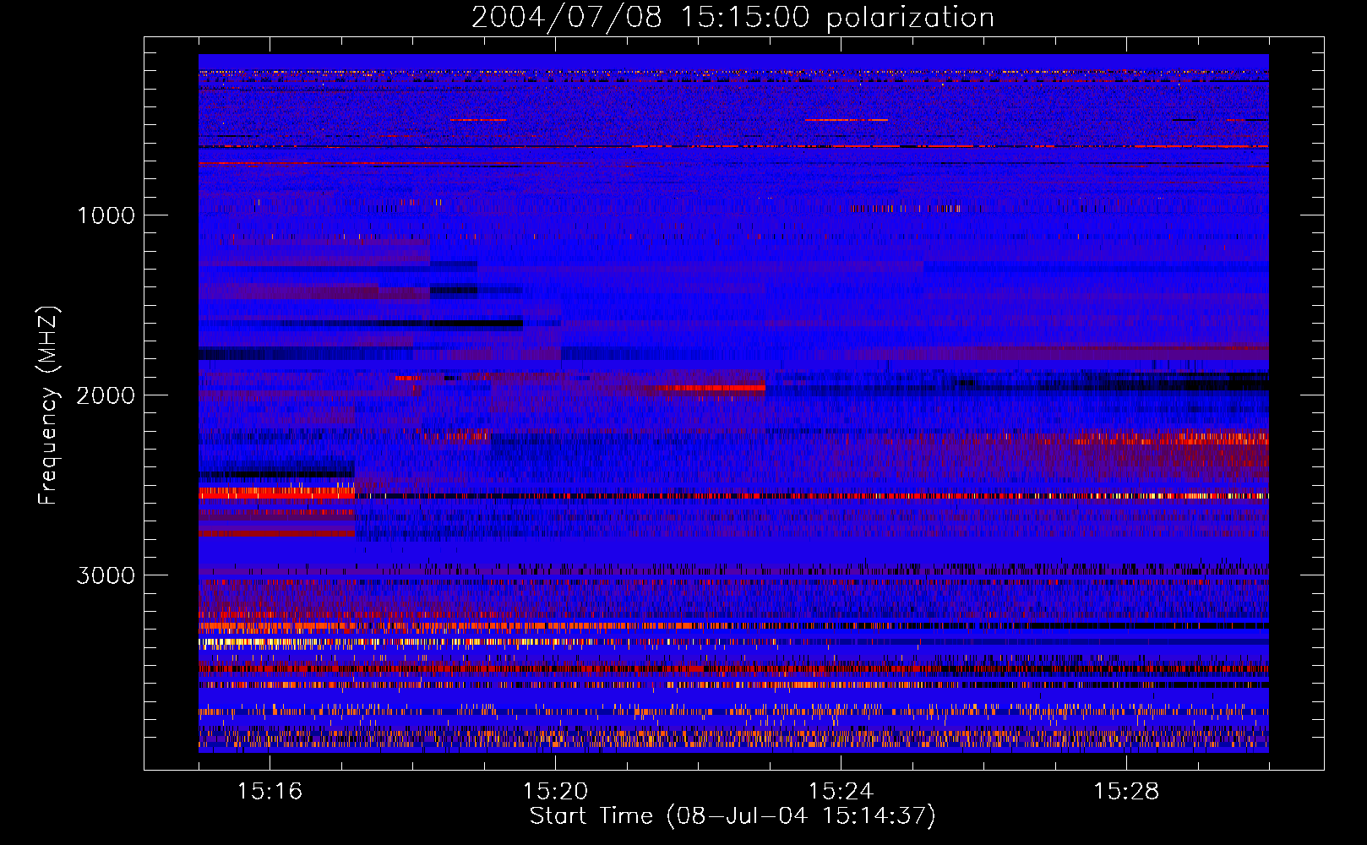The width and height of the screenshot is (1367, 845).
Task: Click the plot title "2004/07/08 15:15:00 polarization"
Action: point(733,17)
